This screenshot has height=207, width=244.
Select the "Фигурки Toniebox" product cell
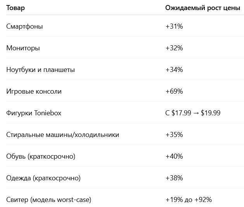tap(34, 113)
